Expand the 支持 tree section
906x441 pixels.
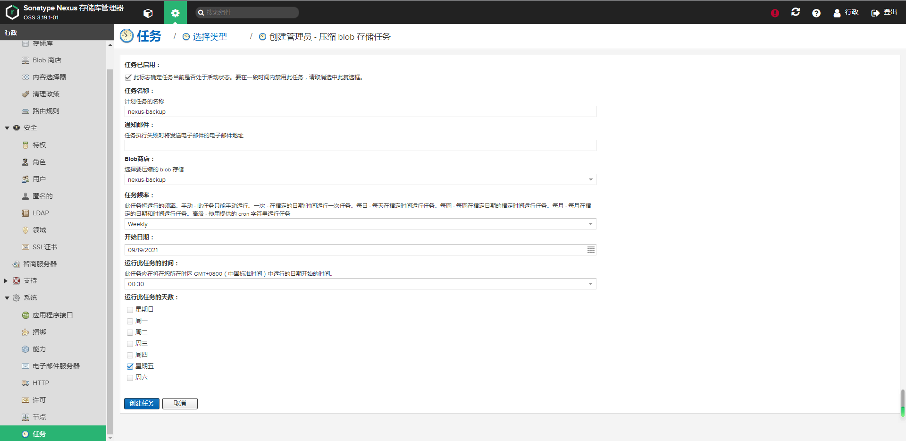point(6,281)
